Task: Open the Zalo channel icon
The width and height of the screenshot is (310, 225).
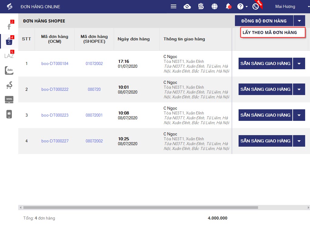Action: (9, 70)
